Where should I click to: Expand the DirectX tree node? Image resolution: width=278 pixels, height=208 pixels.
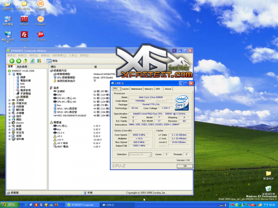point(10,123)
